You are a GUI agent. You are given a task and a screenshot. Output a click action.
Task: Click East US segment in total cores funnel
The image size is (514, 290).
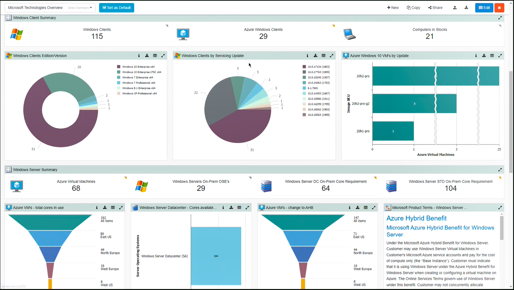coord(50,239)
